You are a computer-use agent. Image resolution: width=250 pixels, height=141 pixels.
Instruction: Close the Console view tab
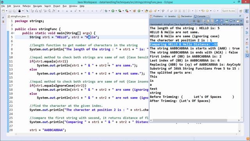(208, 16)
